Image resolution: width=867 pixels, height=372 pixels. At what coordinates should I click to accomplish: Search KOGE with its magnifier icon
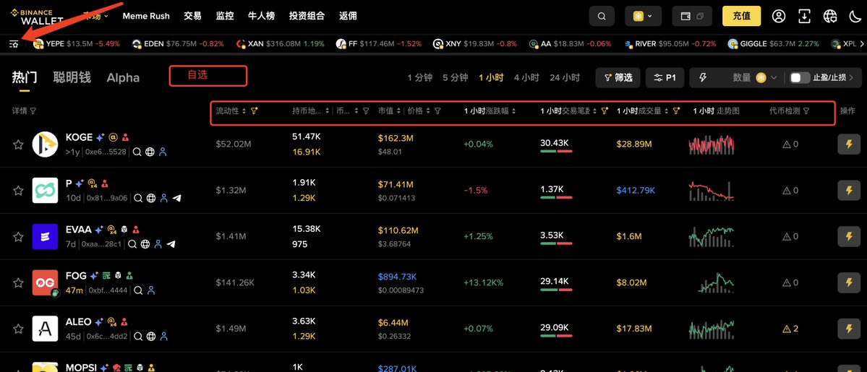137,152
